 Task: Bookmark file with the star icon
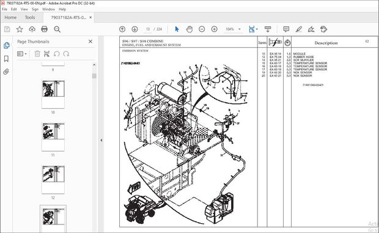[x=20, y=29]
